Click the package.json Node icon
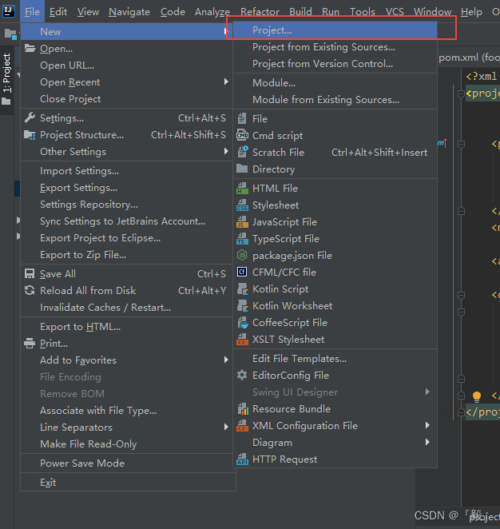500x529 pixels. pyautogui.click(x=242, y=255)
